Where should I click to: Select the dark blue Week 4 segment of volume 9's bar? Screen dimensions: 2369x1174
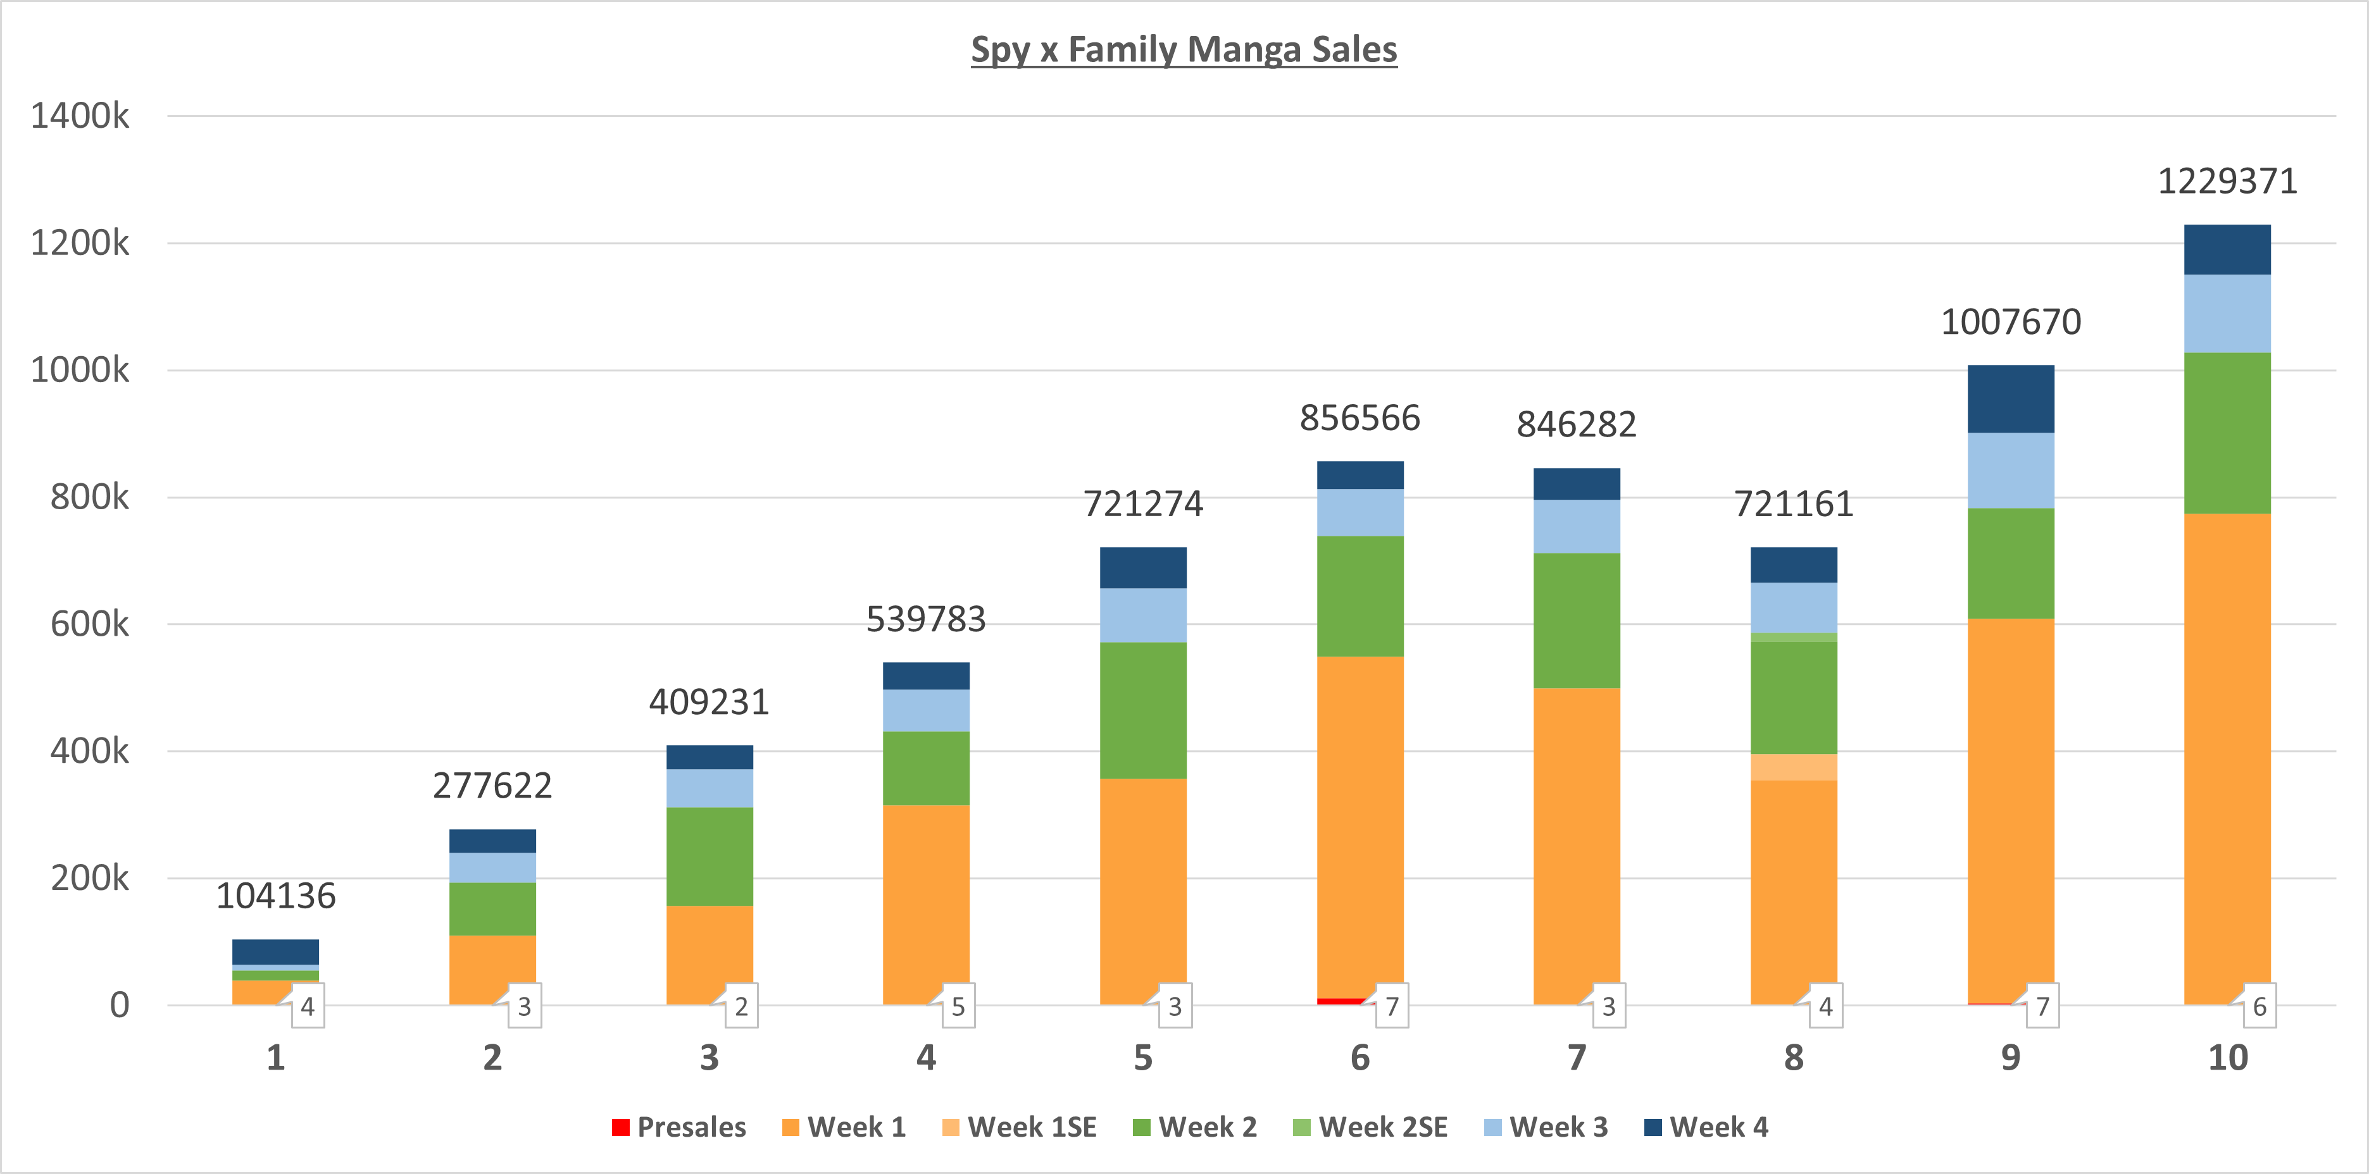[x=2010, y=399]
